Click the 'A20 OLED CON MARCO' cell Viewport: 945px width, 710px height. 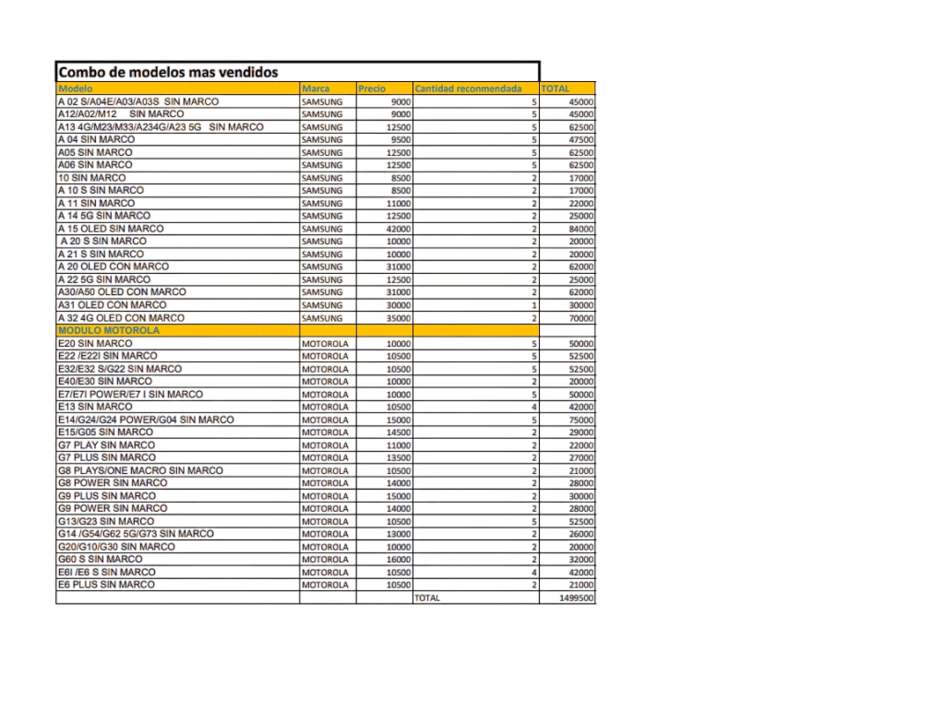(114, 266)
